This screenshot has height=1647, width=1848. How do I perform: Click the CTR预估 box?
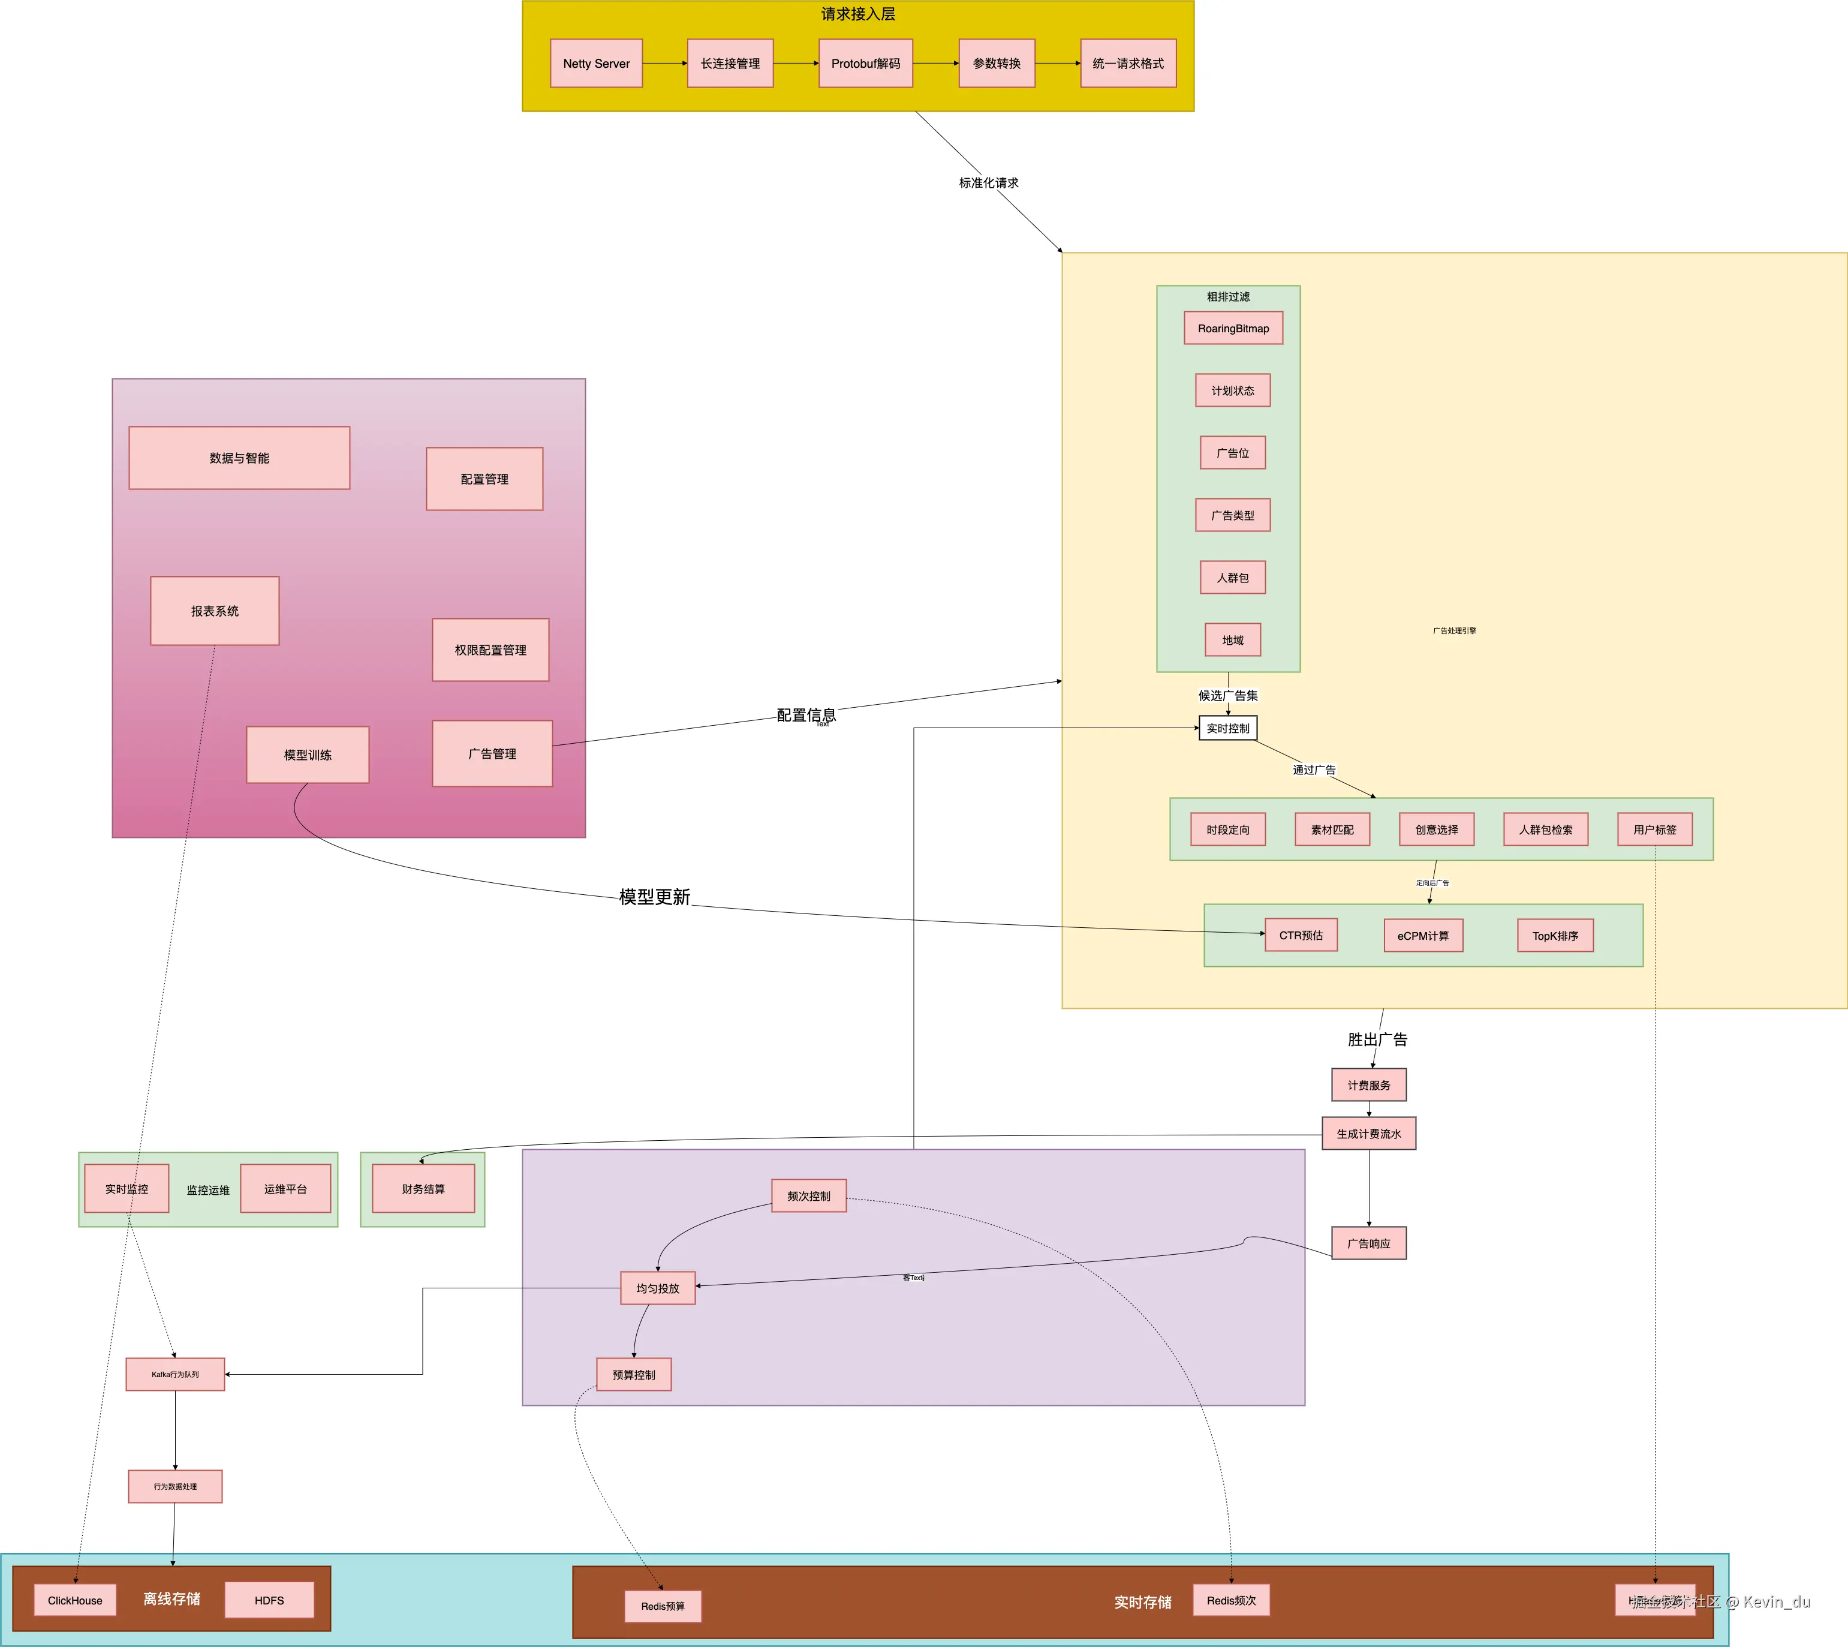(1301, 936)
